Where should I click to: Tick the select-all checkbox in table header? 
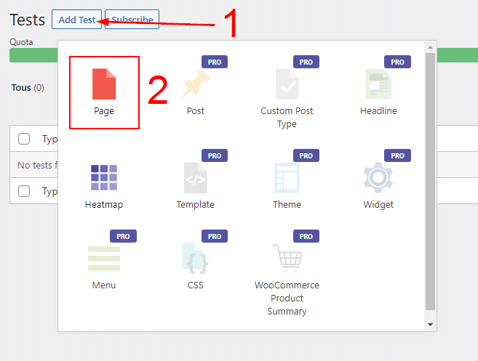(24, 139)
